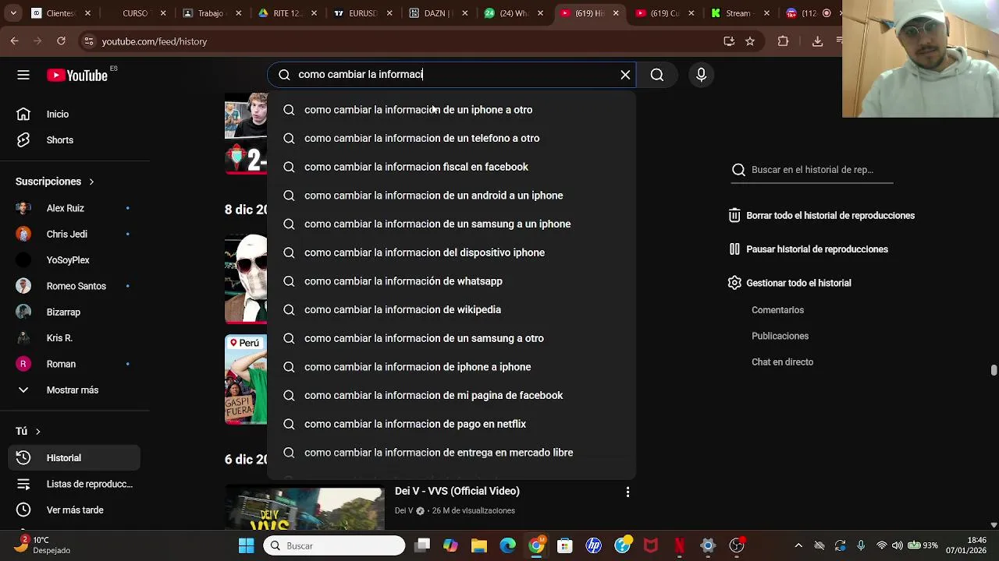Choose suggestion 'de mi pagina de facebook'
This screenshot has height=561, width=999.
(452, 396)
